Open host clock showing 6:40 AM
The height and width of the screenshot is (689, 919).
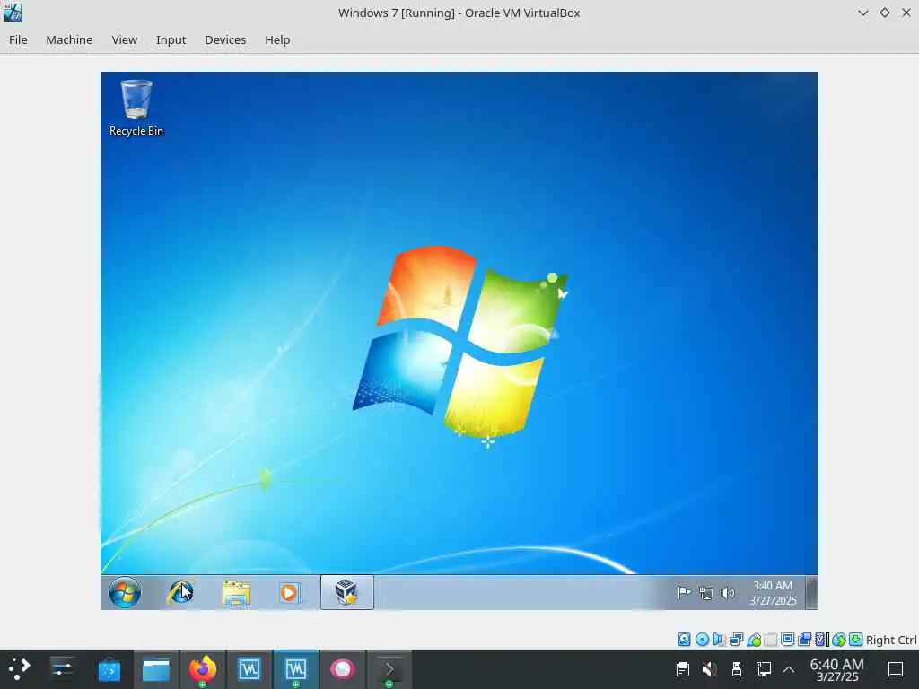point(837,669)
